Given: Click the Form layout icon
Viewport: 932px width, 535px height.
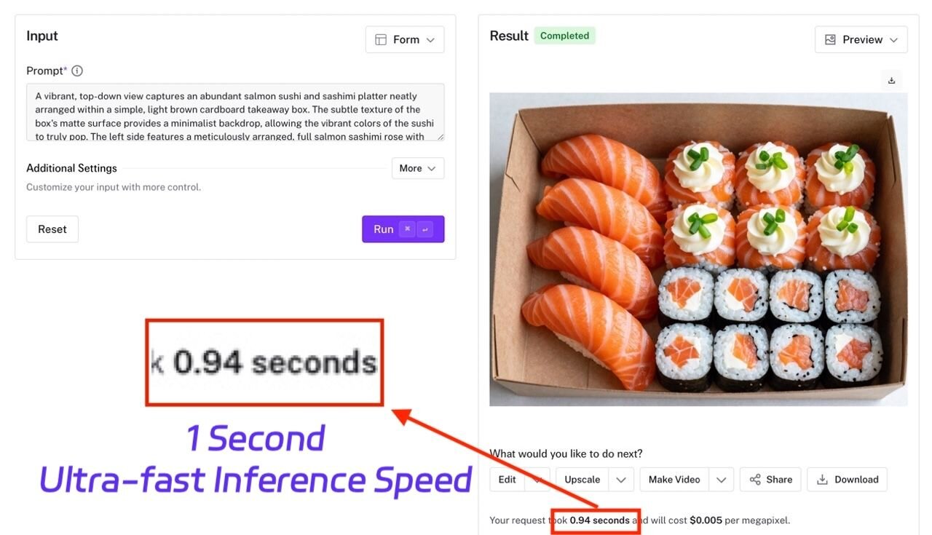Looking at the screenshot, I should click(x=381, y=39).
